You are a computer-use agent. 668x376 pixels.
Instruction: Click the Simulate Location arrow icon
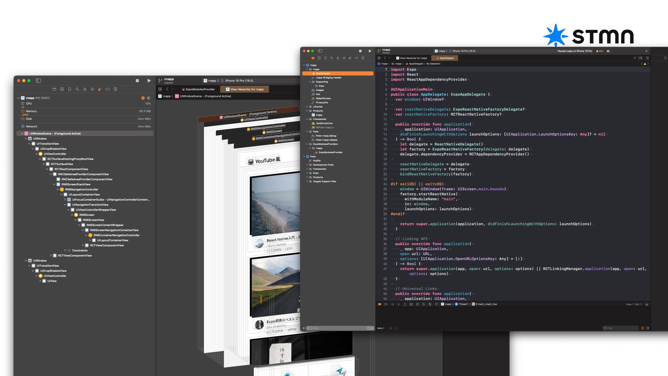[436, 304]
